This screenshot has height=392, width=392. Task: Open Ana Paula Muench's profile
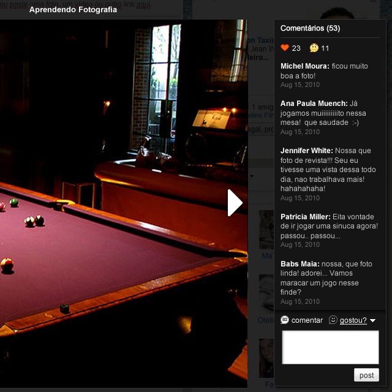pyautogui.click(x=314, y=104)
